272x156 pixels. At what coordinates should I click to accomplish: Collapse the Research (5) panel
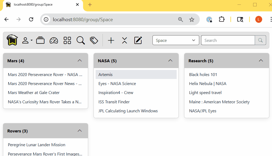(x=261, y=61)
